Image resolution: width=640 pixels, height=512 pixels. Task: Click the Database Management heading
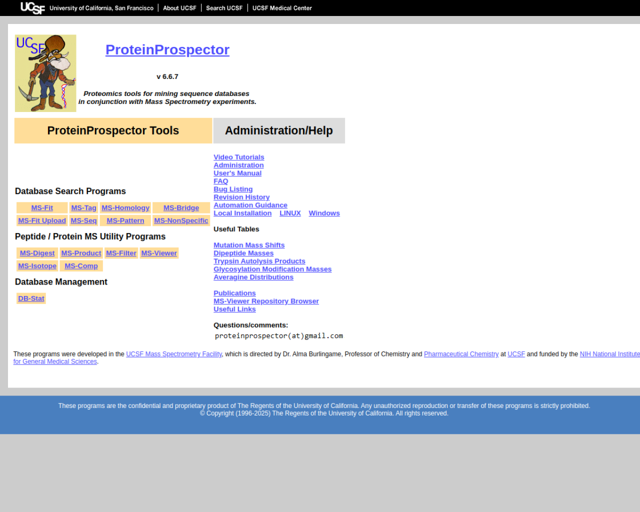tap(61, 282)
